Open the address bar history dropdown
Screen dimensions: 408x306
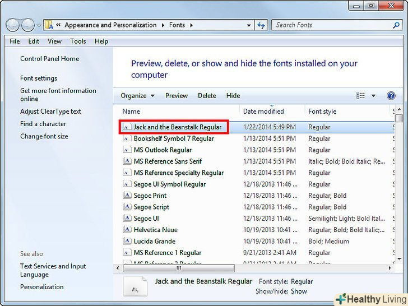pos(249,25)
